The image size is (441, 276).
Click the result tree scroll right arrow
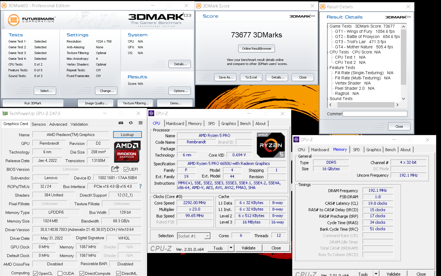(397, 105)
